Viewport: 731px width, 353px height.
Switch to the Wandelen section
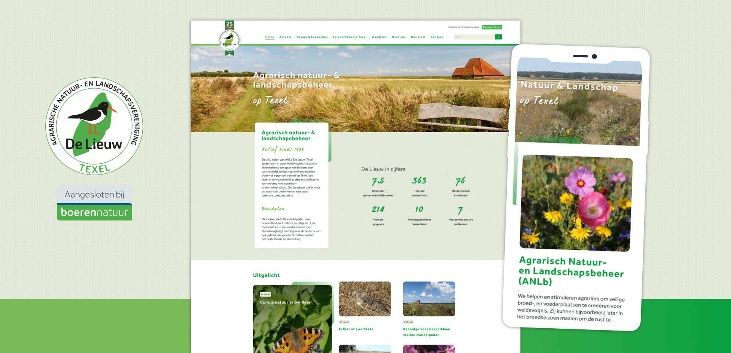tap(379, 37)
